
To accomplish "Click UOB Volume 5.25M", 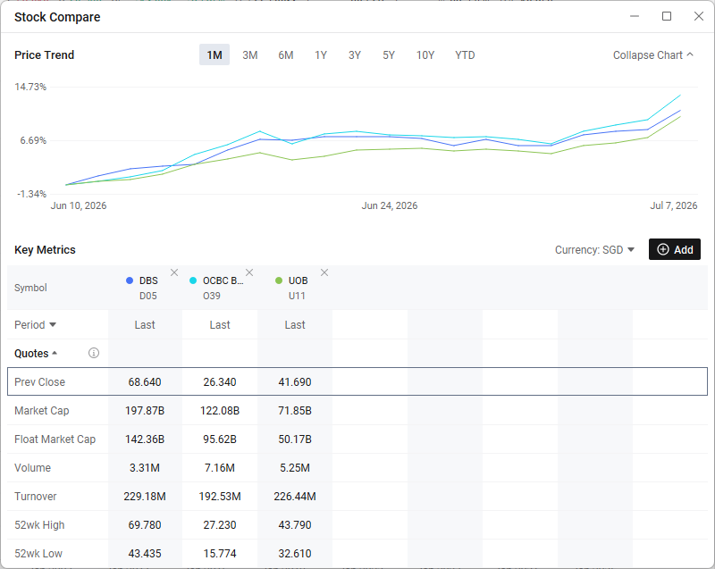I will pyautogui.click(x=295, y=468).
